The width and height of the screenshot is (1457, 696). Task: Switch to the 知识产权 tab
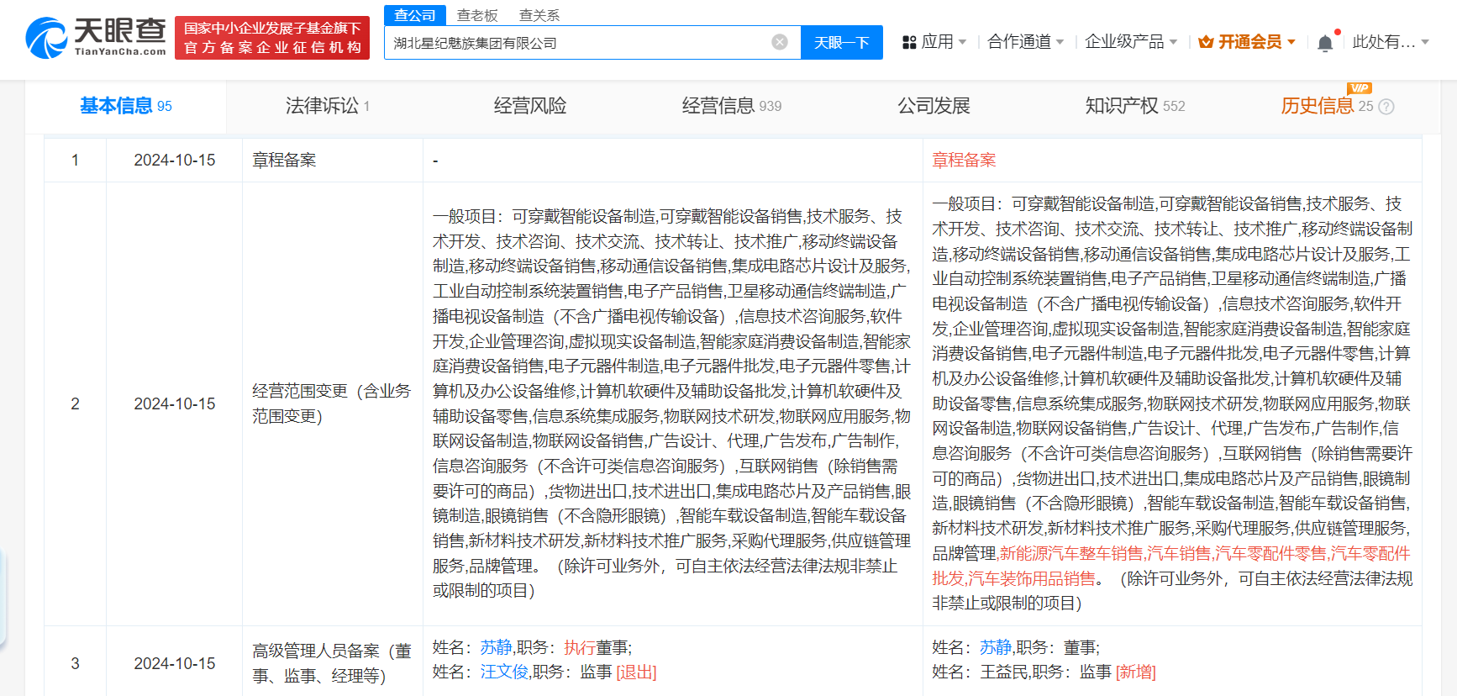(x=1134, y=106)
